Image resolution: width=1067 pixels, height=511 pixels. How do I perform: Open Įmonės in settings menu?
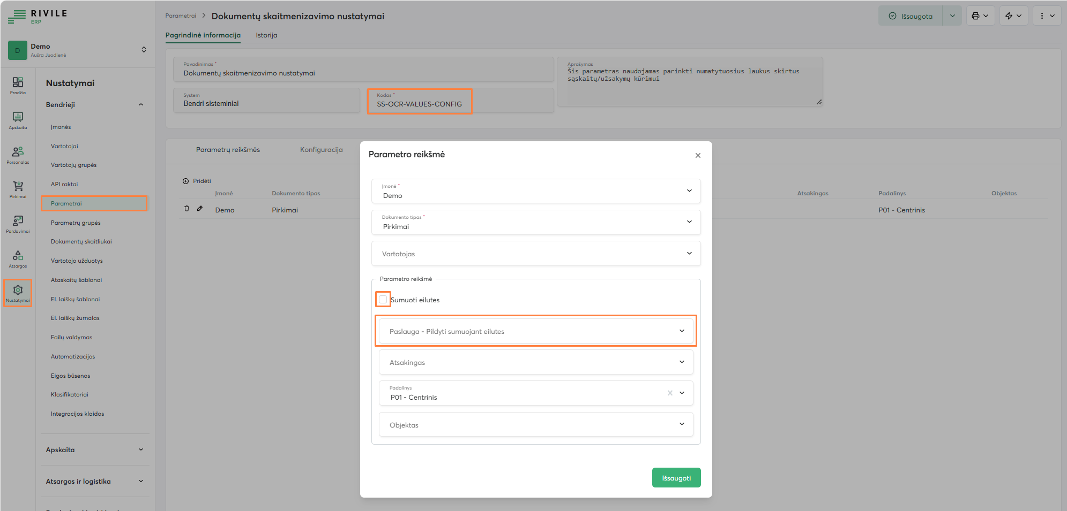coord(61,127)
